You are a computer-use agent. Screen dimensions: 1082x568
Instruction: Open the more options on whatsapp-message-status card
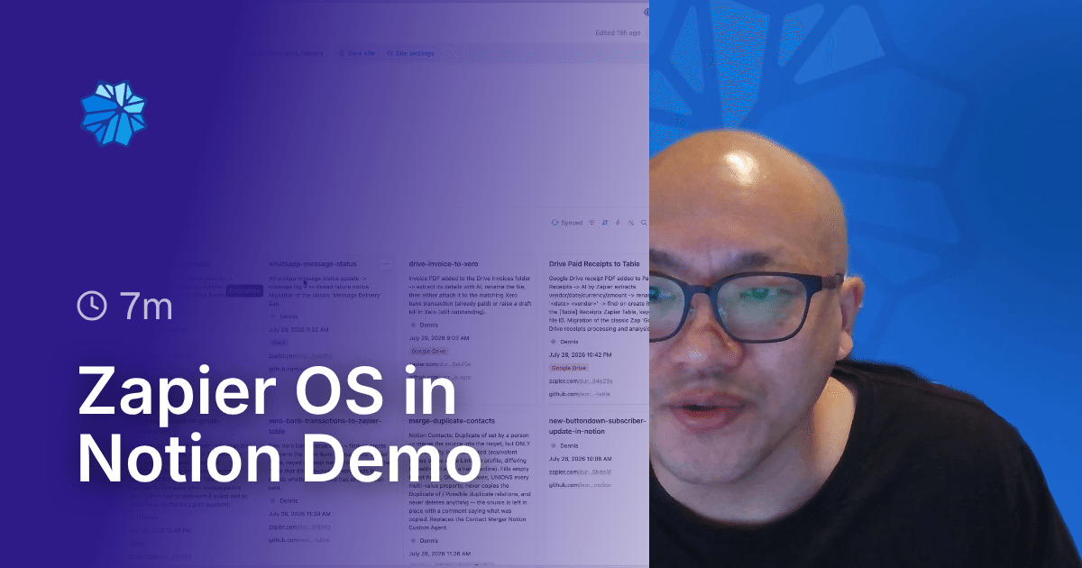tap(386, 263)
